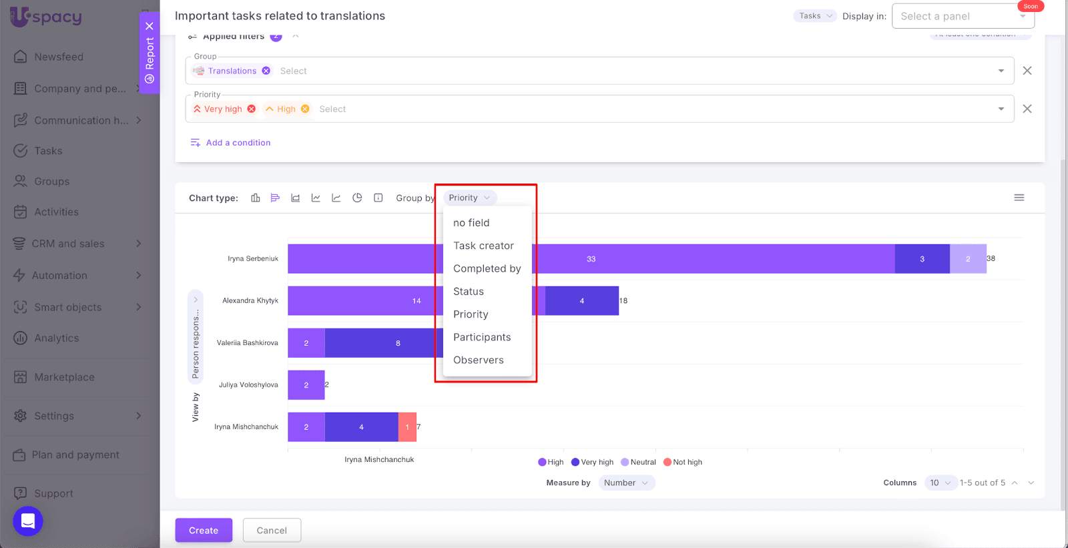Choose Status in Group by menu
The width and height of the screenshot is (1068, 548).
pyautogui.click(x=469, y=292)
